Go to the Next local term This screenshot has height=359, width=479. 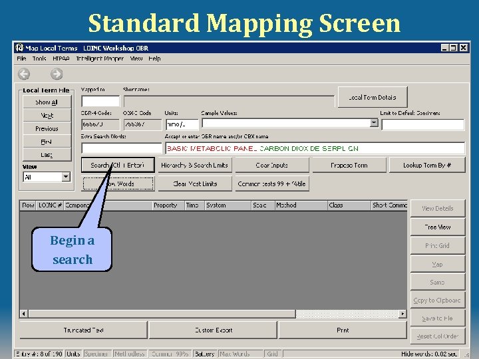[x=47, y=116]
